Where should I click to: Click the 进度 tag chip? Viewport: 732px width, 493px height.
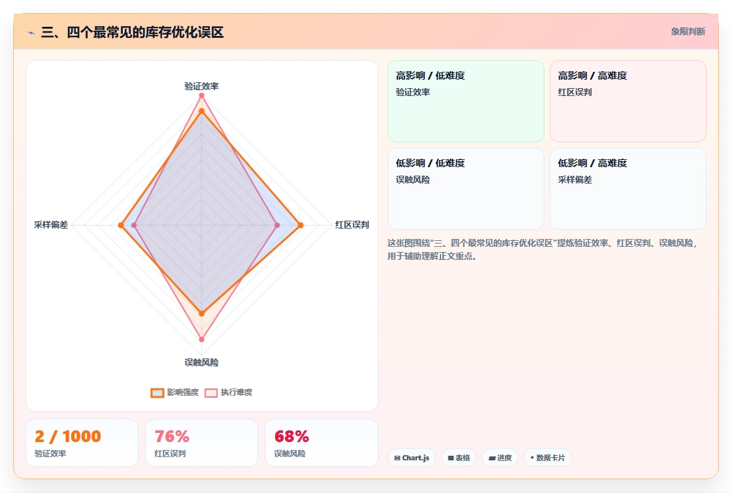pyautogui.click(x=500, y=458)
